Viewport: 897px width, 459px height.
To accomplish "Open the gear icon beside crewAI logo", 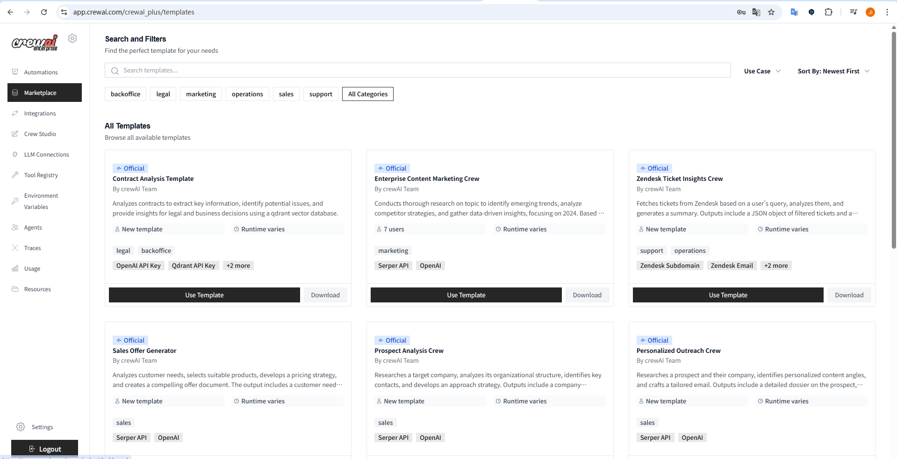I will click(x=72, y=38).
